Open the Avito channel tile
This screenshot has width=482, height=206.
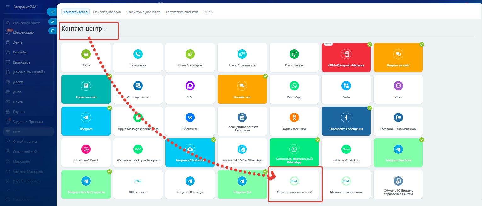click(346, 89)
